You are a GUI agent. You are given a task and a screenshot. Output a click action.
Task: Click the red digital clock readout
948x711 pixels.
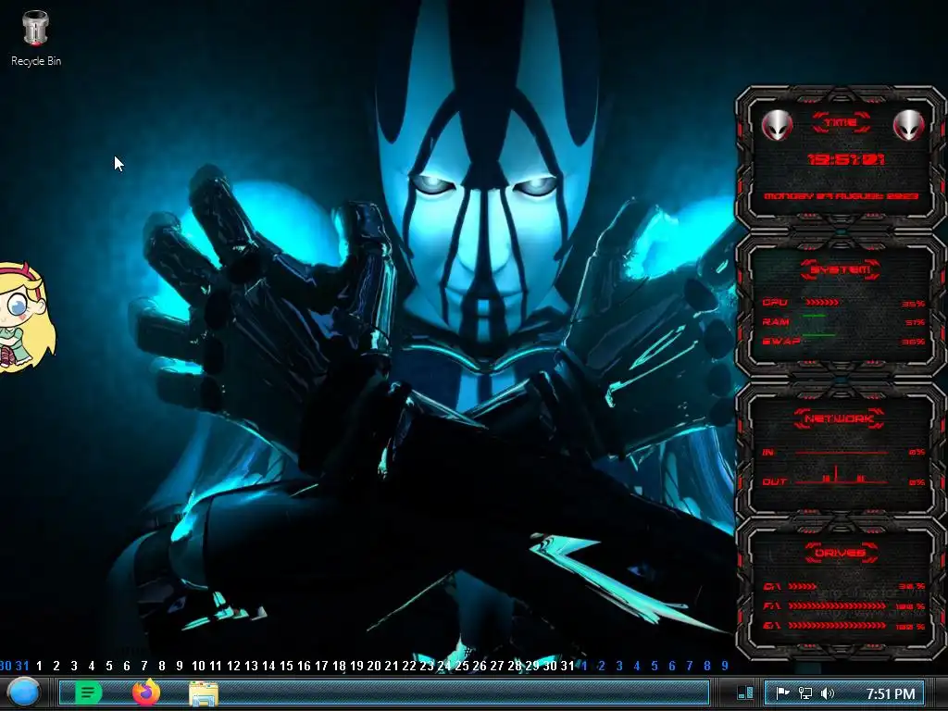(x=846, y=159)
